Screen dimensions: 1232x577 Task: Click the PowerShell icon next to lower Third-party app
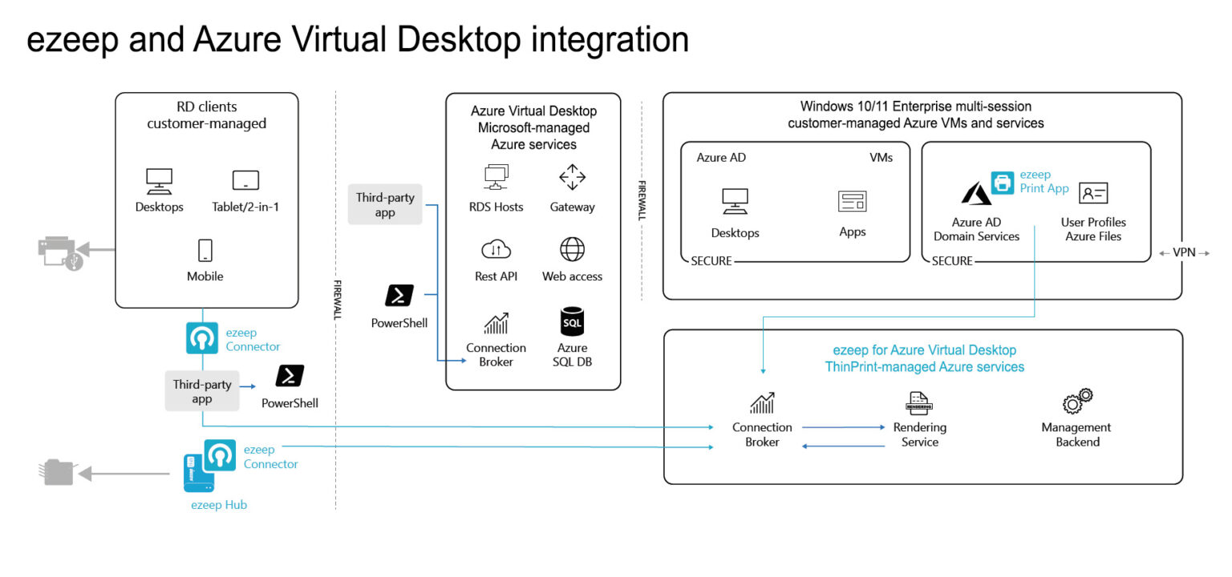point(290,376)
